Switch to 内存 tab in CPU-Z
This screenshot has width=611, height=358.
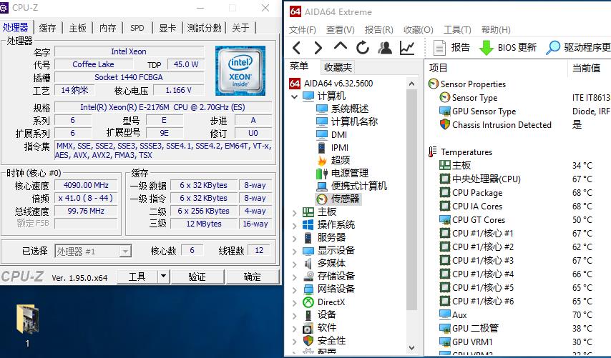(x=108, y=28)
